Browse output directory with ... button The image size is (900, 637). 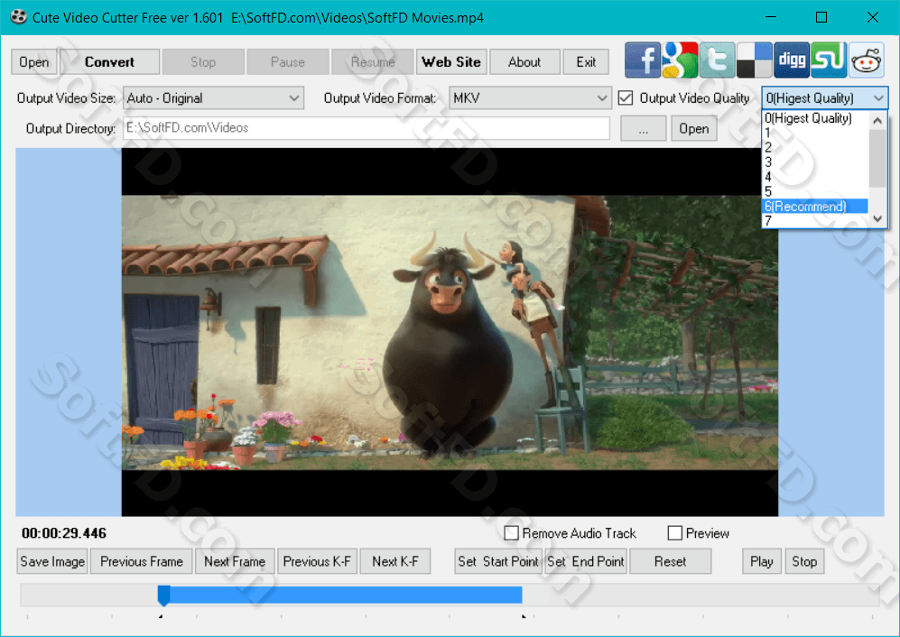tap(644, 128)
